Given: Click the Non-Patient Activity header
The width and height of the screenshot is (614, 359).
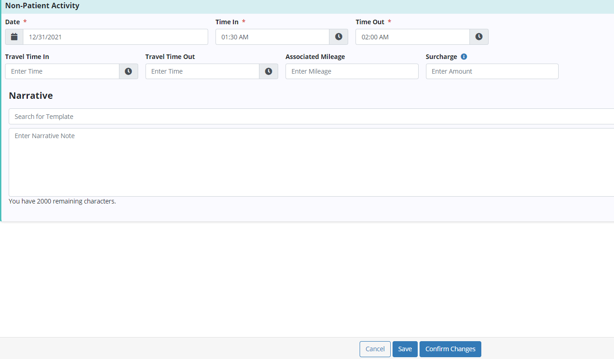Looking at the screenshot, I should (42, 6).
